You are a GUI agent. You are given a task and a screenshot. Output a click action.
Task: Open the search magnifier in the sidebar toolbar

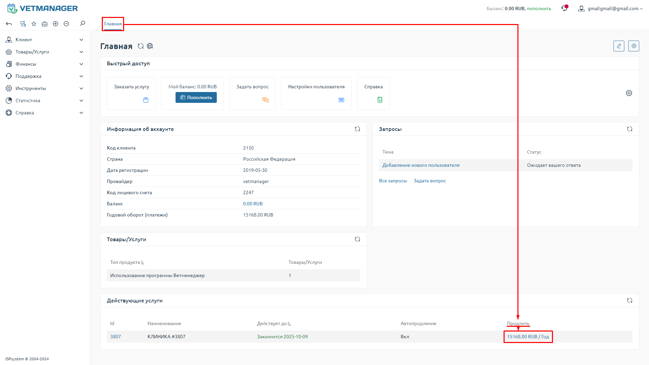[83, 23]
